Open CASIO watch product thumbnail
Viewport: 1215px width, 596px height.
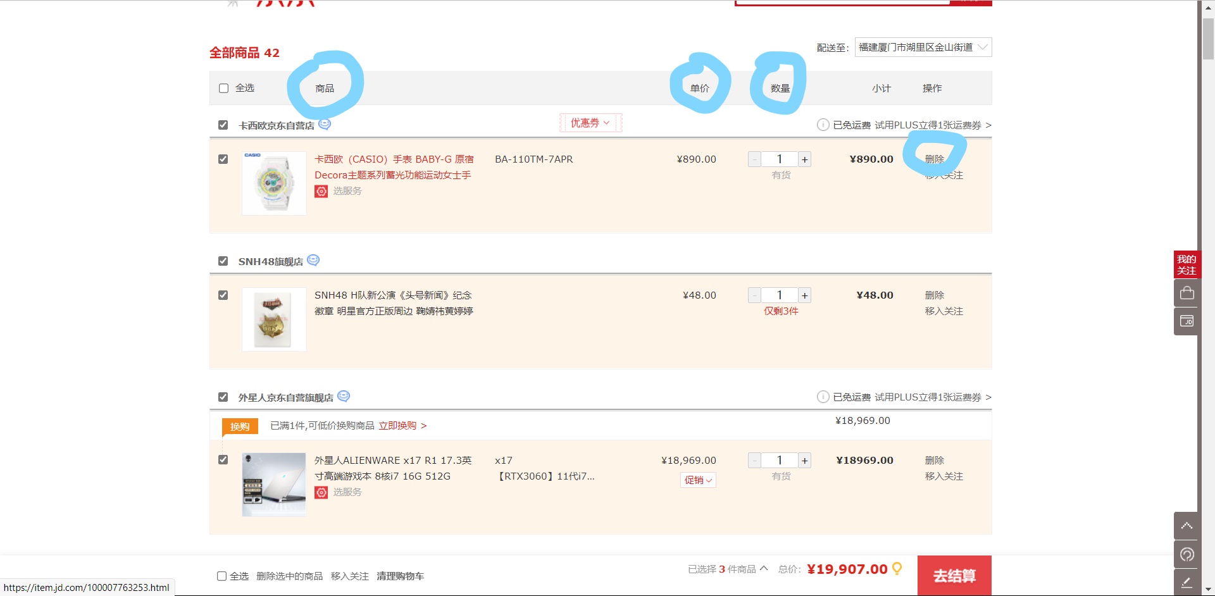point(274,183)
